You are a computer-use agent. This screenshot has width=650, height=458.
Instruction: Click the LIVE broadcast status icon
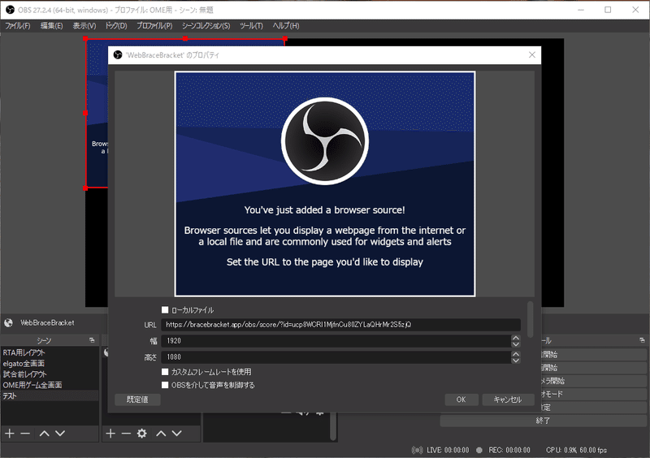pyautogui.click(x=418, y=450)
